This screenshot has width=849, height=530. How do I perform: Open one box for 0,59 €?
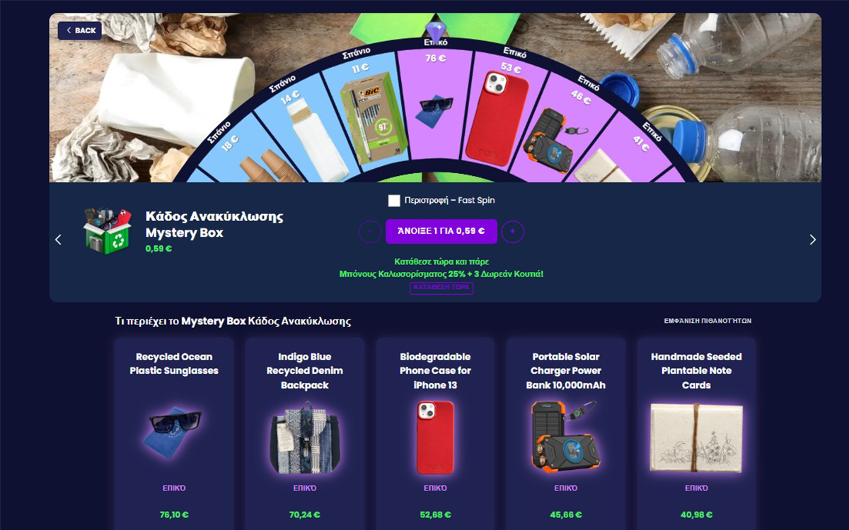pyautogui.click(x=441, y=231)
